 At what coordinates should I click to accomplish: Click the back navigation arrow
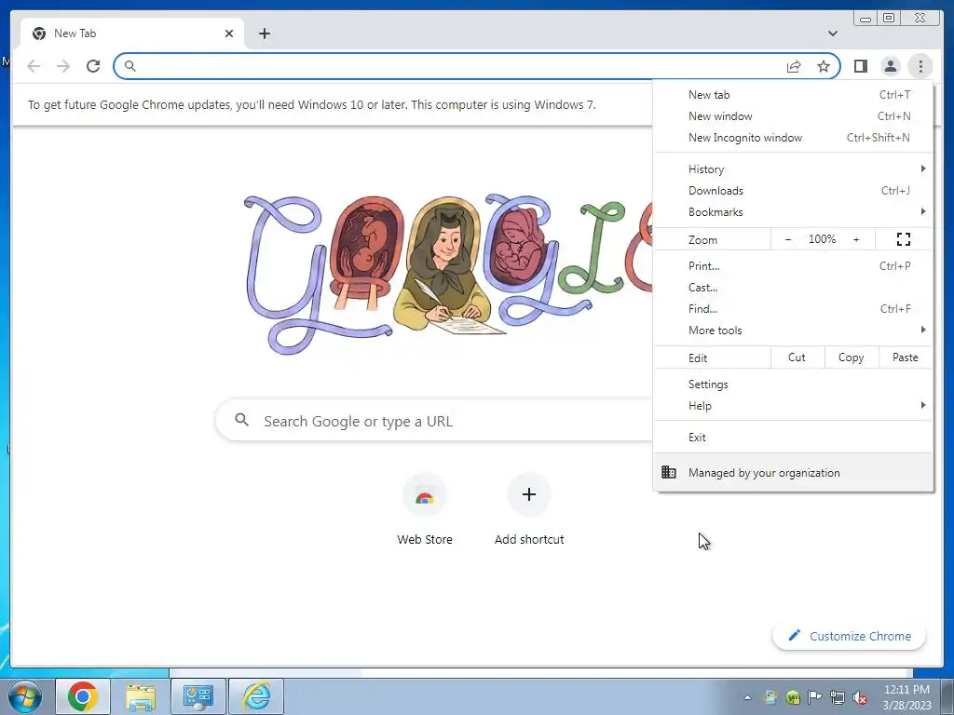pyautogui.click(x=34, y=66)
